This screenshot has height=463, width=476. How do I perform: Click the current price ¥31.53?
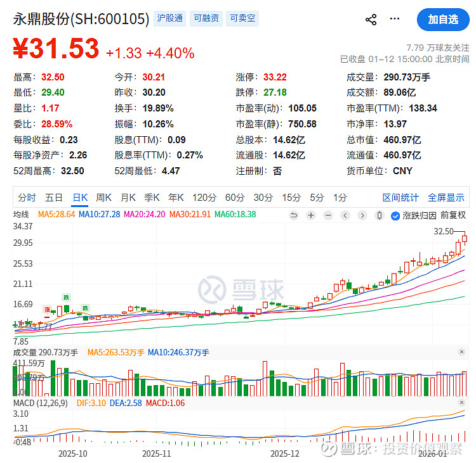(56, 48)
